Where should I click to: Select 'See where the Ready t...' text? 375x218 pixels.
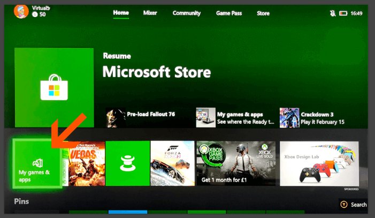click(x=246, y=122)
